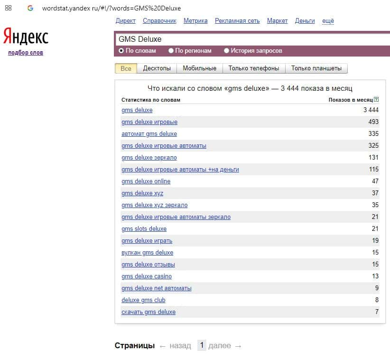Switch to the 'Мобильные' tab
The height and width of the screenshot is (361, 390).
pos(199,68)
